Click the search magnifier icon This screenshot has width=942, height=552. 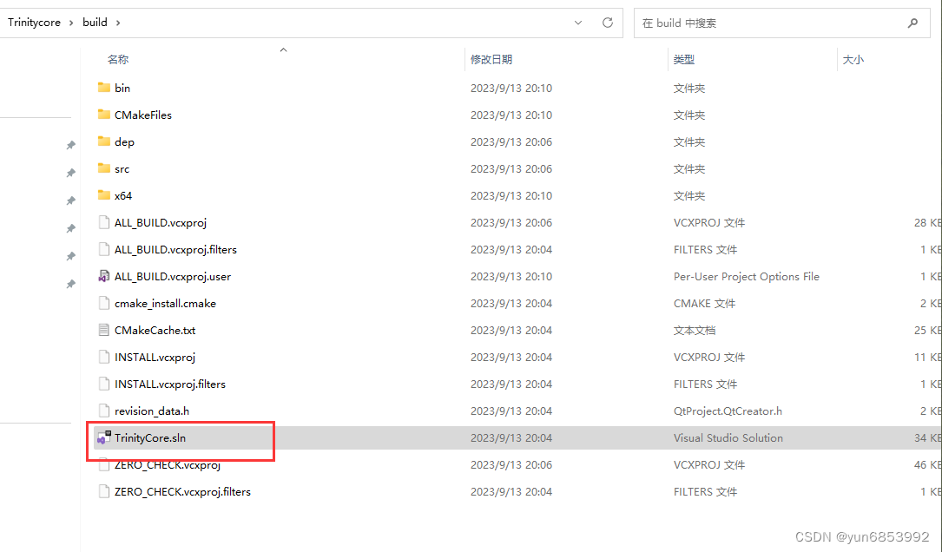[912, 23]
